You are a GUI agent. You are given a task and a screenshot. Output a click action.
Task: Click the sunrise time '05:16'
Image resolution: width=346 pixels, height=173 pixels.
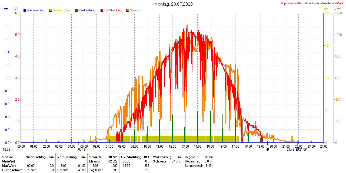click(x=82, y=149)
